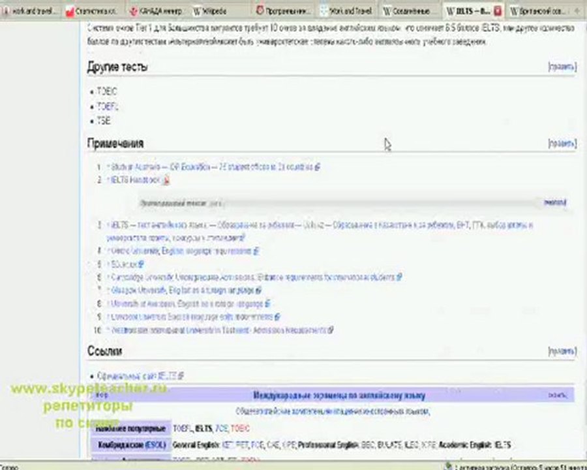This screenshot has width=587, height=470.
Task: Click external link icon after Cambridge University reference
Action: pos(399,277)
